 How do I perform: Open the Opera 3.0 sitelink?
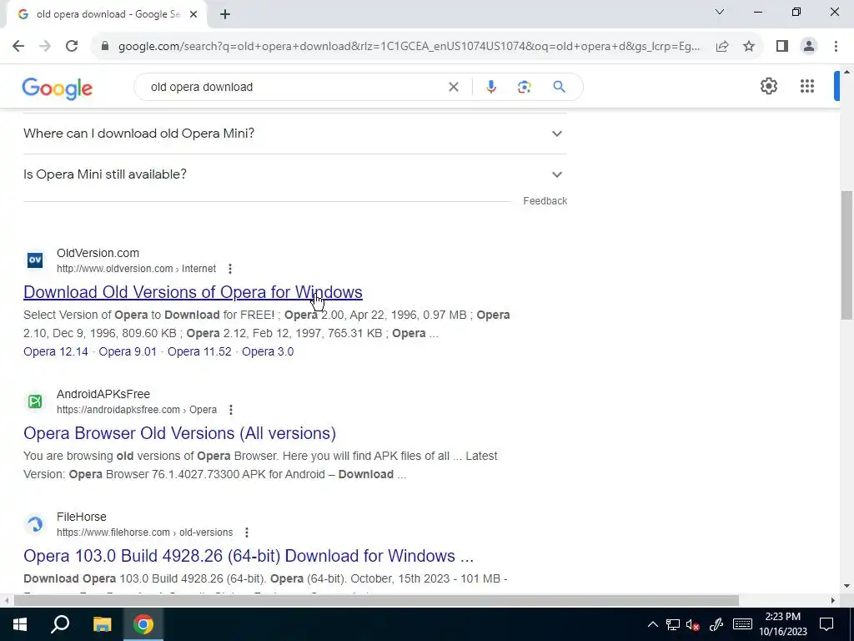tap(268, 351)
